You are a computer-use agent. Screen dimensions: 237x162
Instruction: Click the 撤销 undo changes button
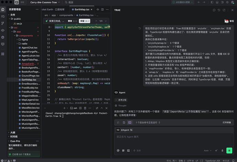click(72, 21)
